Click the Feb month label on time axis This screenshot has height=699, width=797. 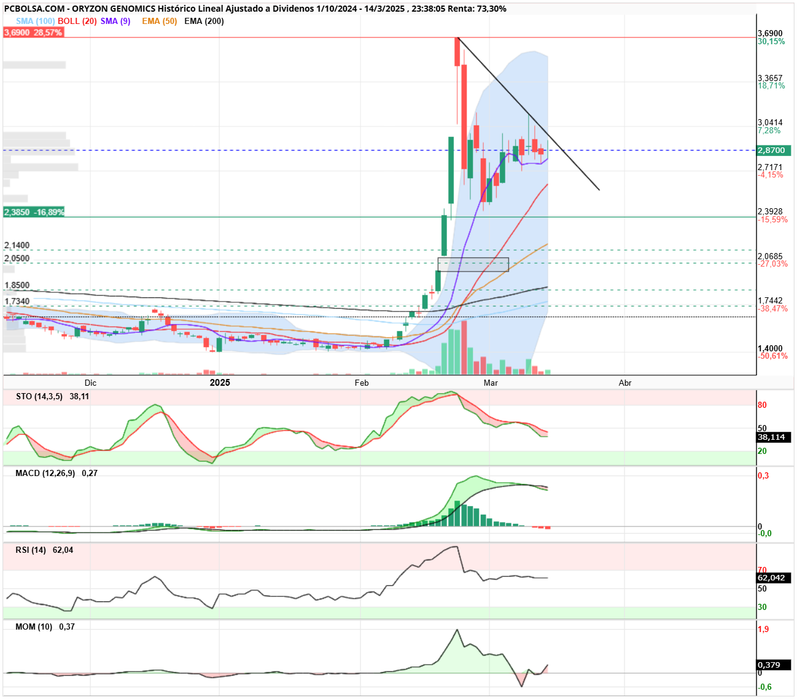362,383
